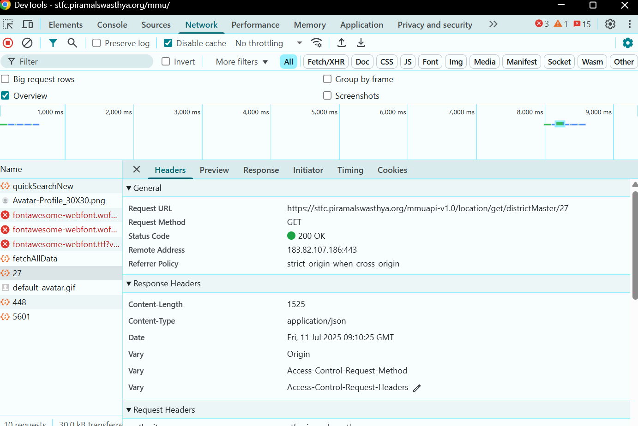
Task: Open the Timing tab of request
Action: [x=350, y=170]
